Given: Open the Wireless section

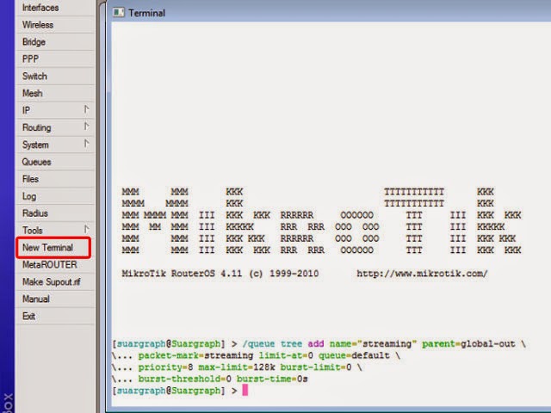Looking at the screenshot, I should 55,25.
